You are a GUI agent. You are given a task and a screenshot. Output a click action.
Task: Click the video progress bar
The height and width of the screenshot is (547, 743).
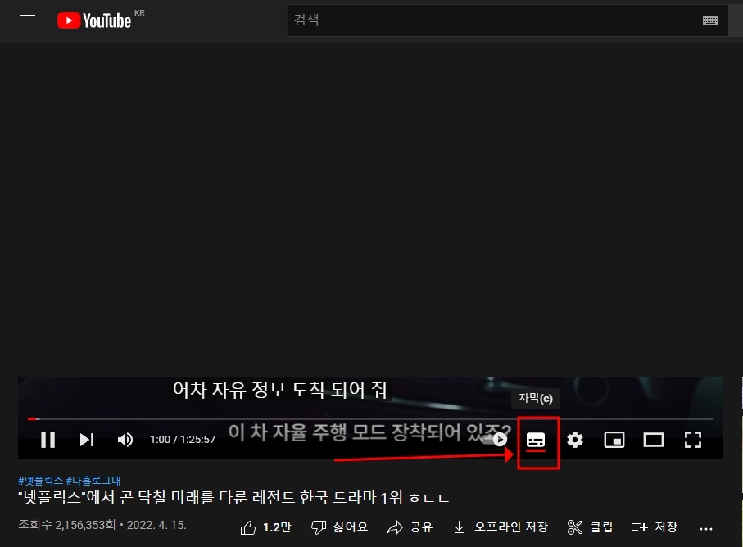(x=370, y=418)
